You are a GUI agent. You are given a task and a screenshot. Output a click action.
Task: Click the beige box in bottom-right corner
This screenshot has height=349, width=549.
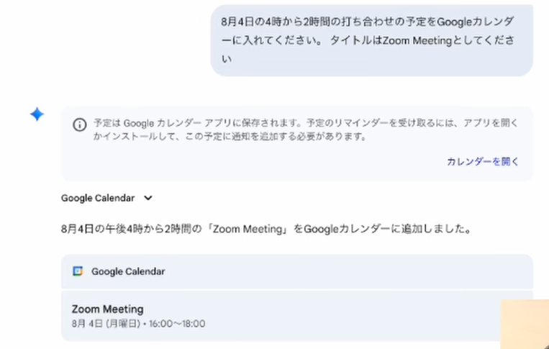(x=525, y=324)
